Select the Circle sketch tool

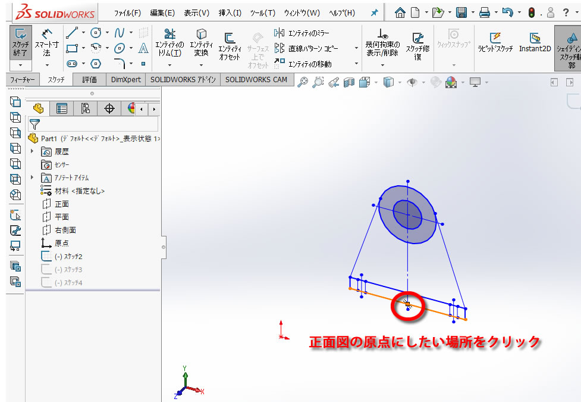click(x=96, y=33)
